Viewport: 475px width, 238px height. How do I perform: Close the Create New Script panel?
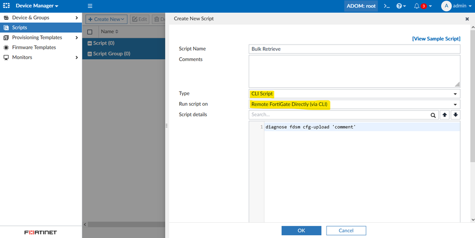pos(467,18)
